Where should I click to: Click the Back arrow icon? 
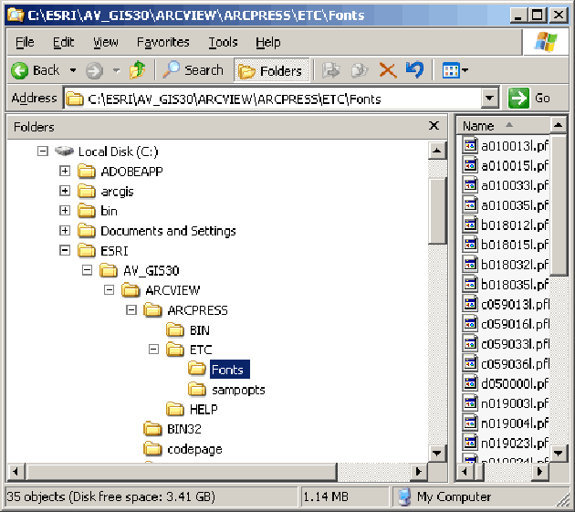pyautogui.click(x=19, y=70)
